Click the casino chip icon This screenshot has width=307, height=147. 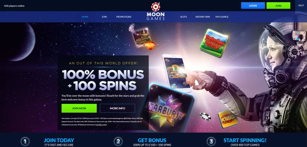(205, 116)
